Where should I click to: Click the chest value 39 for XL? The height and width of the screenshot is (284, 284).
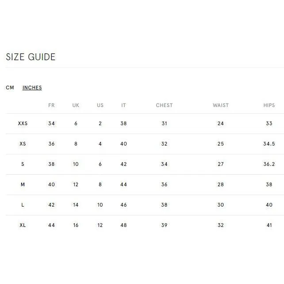coord(164,225)
